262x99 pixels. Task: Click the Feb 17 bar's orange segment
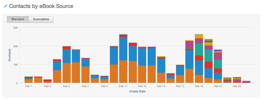click(180, 79)
